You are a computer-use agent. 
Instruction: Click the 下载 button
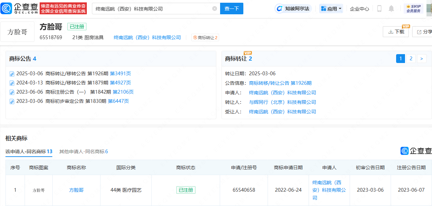coord(396,32)
